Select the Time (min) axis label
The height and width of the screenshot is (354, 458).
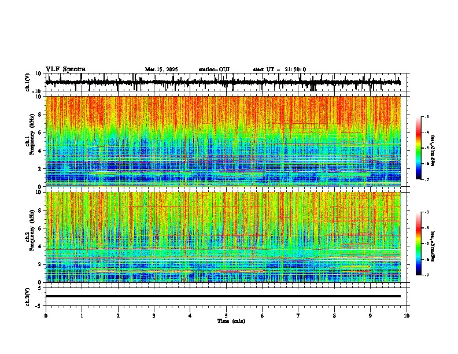tap(231, 321)
